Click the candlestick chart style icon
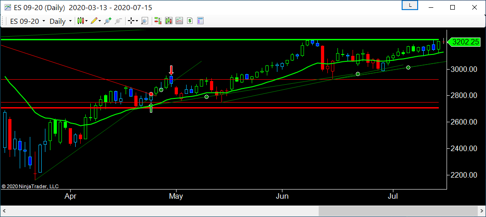This screenshot has width=486, height=217. click(81, 21)
